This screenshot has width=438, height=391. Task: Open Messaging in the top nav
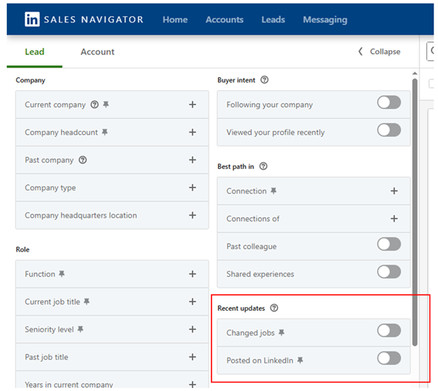[325, 19]
